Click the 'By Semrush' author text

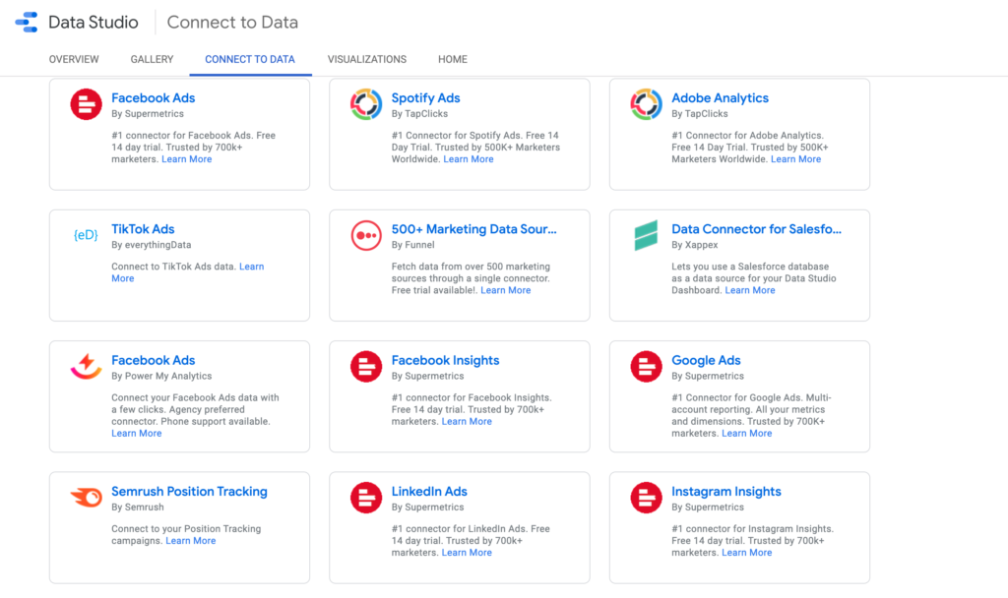[x=138, y=507]
